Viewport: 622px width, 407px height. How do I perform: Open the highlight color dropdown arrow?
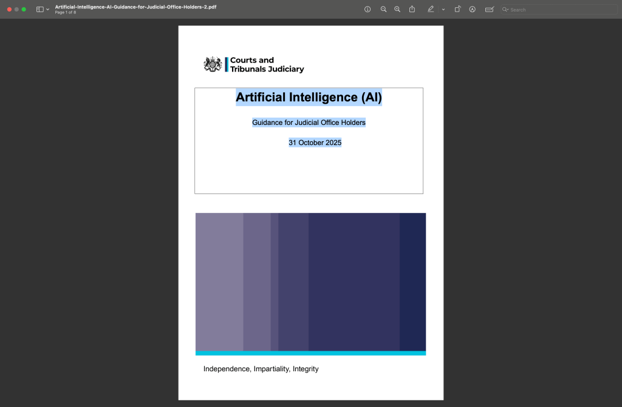click(443, 10)
